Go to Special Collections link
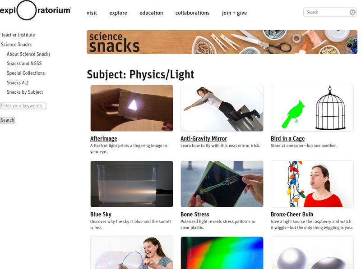Image resolution: width=361 pixels, height=269 pixels. click(26, 73)
